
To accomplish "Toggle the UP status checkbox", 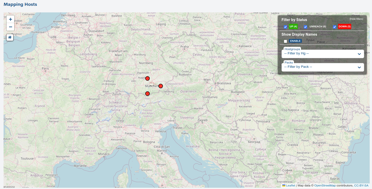I will pyautogui.click(x=286, y=27).
